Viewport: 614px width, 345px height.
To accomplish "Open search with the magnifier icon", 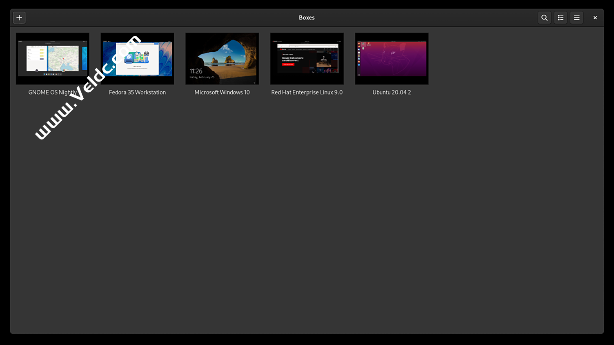I will [x=544, y=18].
